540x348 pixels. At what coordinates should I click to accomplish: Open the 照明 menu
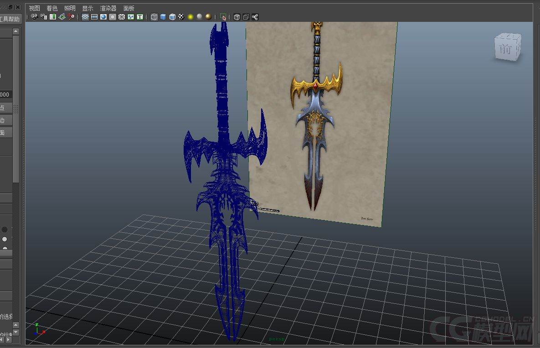point(70,8)
